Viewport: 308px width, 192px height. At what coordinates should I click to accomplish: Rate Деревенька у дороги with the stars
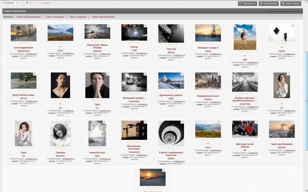click(171, 91)
